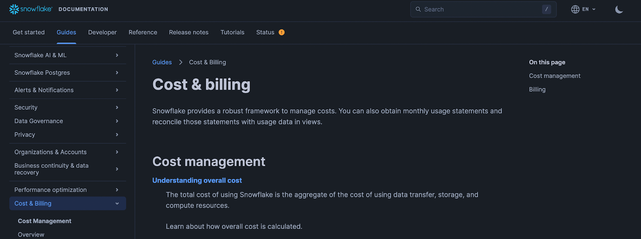Open Snowflake AI & ML sidebar item
This screenshot has height=239, width=641.
(x=40, y=55)
